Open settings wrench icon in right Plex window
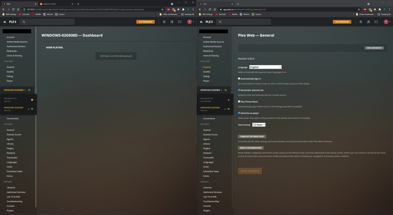Image resolution: width=393 pixels, height=215 pixels. 368,22
